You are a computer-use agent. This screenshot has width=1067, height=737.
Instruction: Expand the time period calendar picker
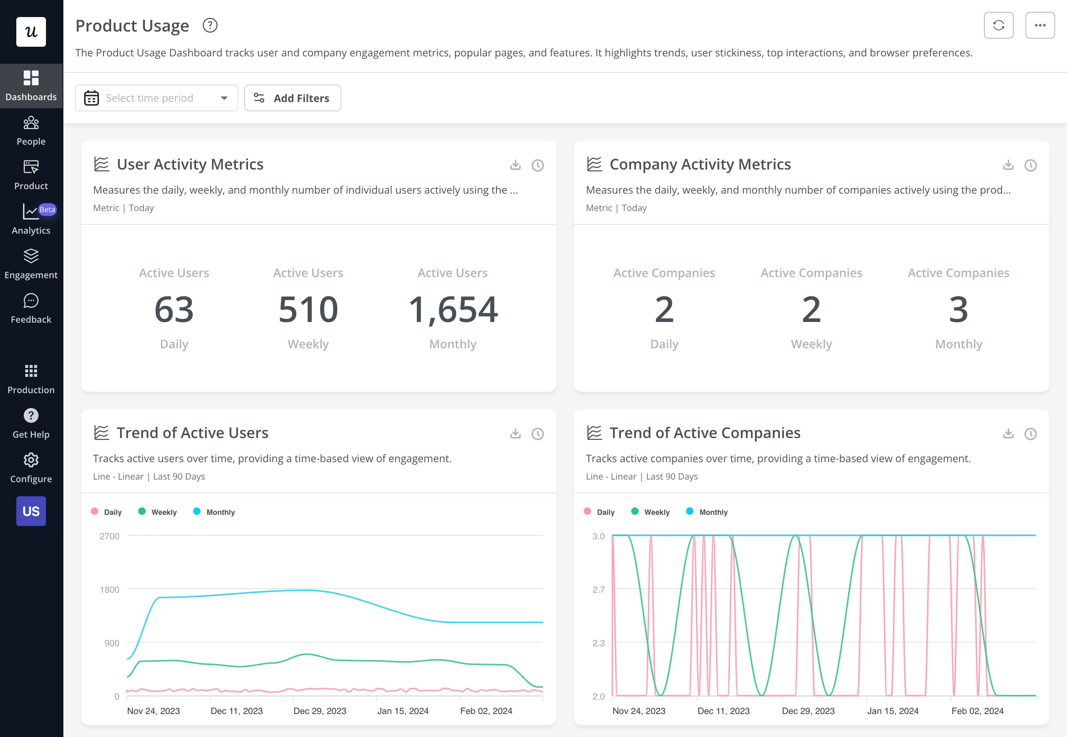coord(91,98)
